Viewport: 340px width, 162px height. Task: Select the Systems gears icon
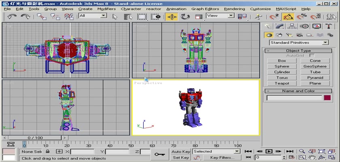(330, 35)
